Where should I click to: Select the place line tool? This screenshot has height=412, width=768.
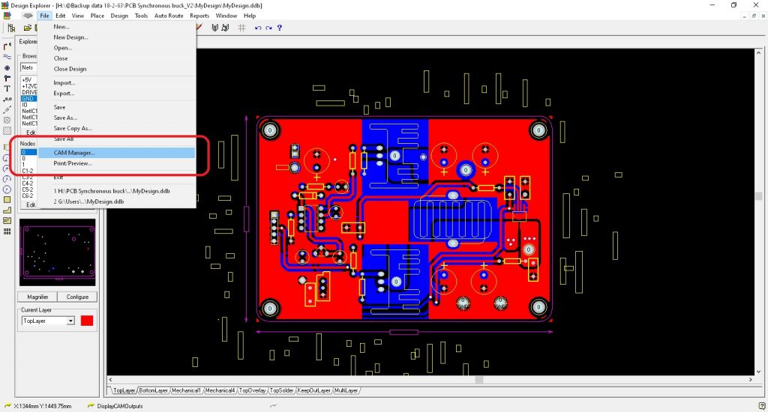(x=7, y=57)
